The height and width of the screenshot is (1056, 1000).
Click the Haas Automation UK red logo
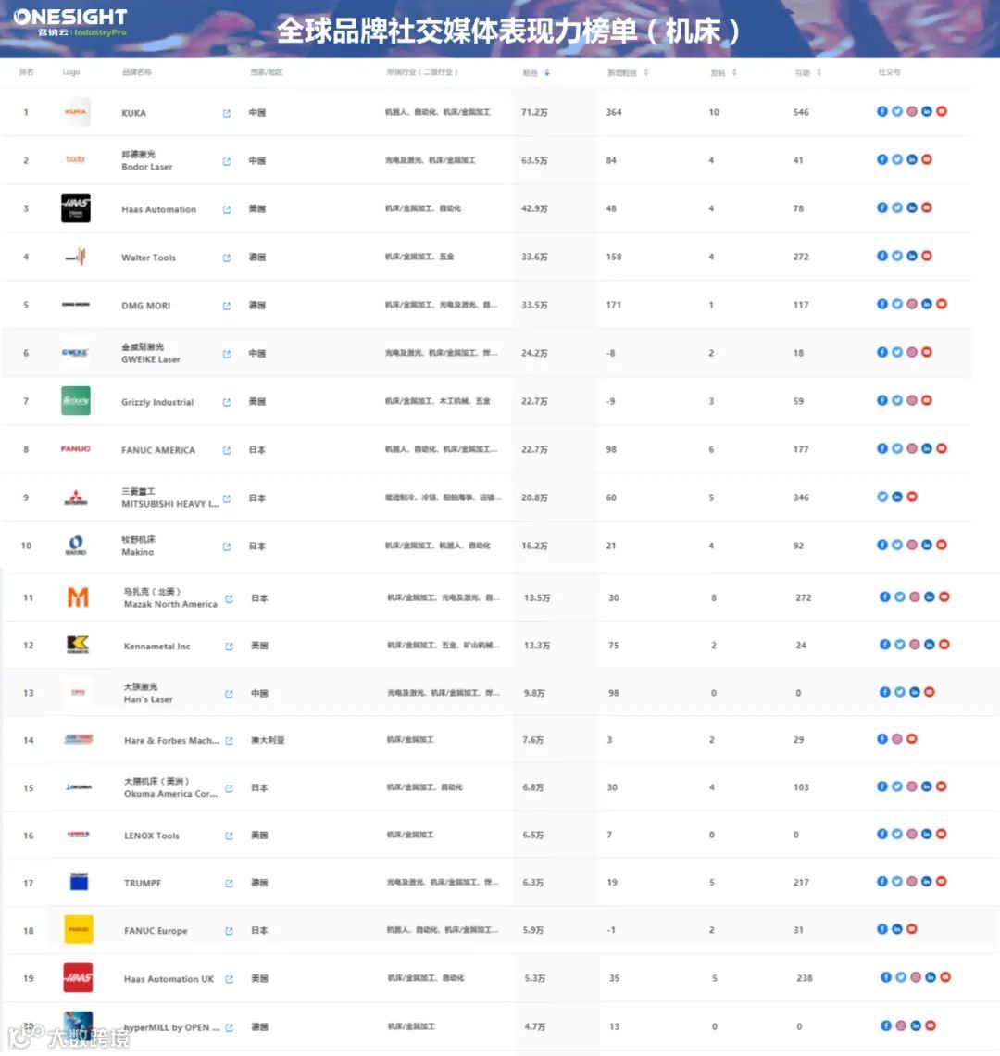[x=78, y=977]
